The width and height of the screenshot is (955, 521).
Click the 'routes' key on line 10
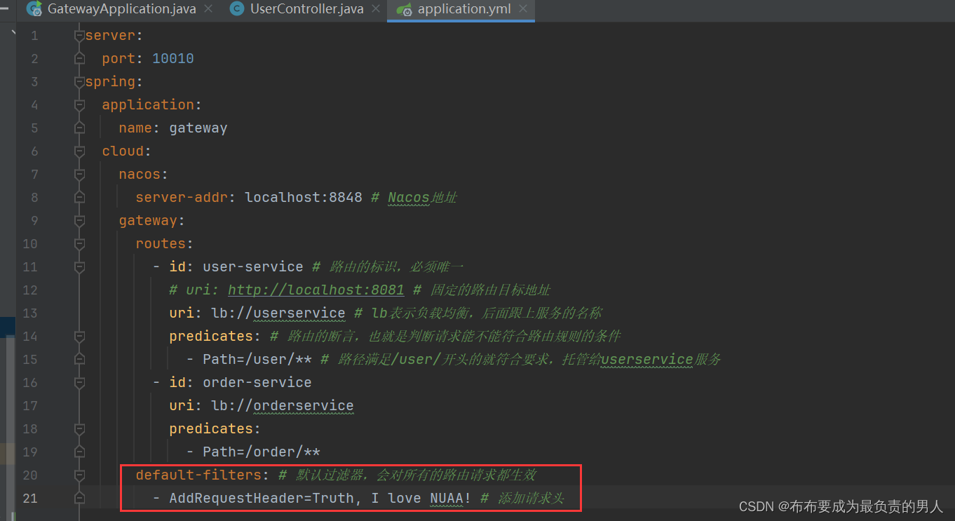(x=161, y=243)
